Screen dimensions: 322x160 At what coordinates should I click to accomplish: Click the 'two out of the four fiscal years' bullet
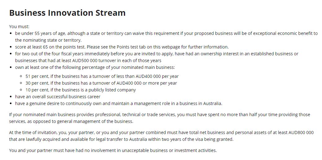tap(157, 57)
